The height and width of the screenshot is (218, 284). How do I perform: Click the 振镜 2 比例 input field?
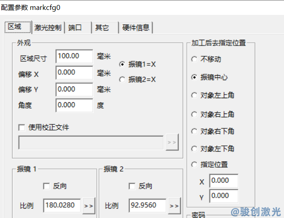[x=147, y=205]
